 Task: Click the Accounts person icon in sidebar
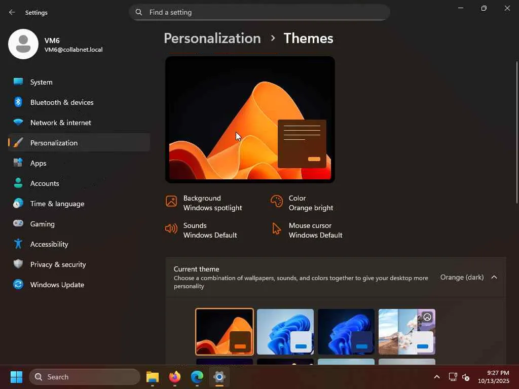pos(18,183)
